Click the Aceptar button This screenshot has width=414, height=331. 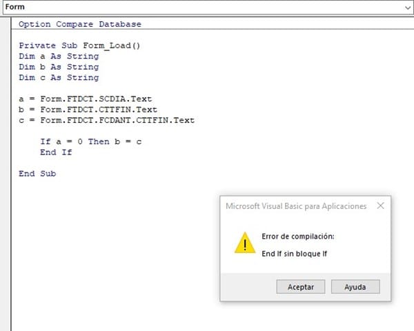[300, 287]
